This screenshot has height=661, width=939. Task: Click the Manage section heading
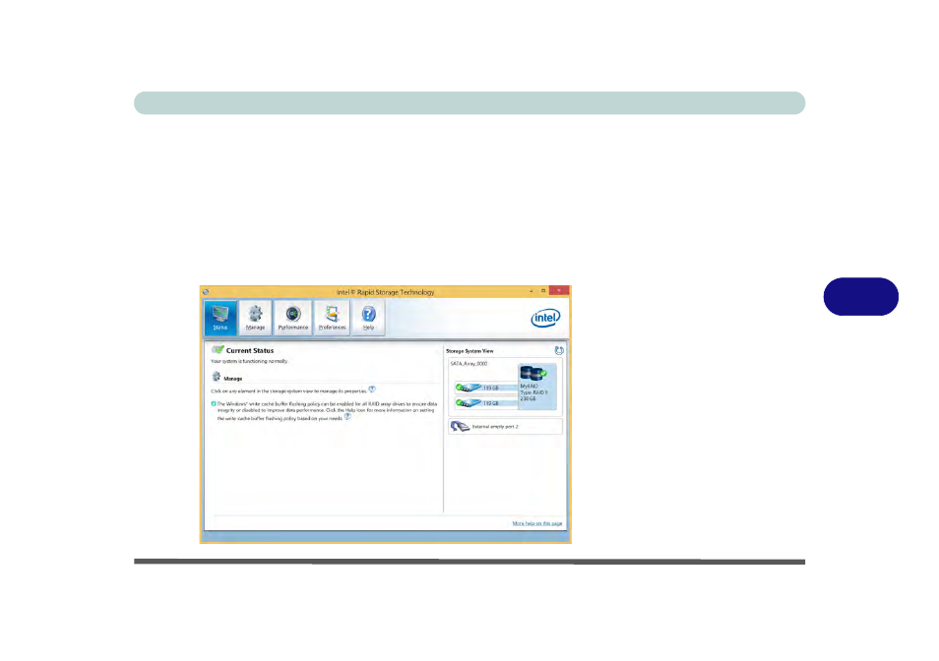point(233,379)
